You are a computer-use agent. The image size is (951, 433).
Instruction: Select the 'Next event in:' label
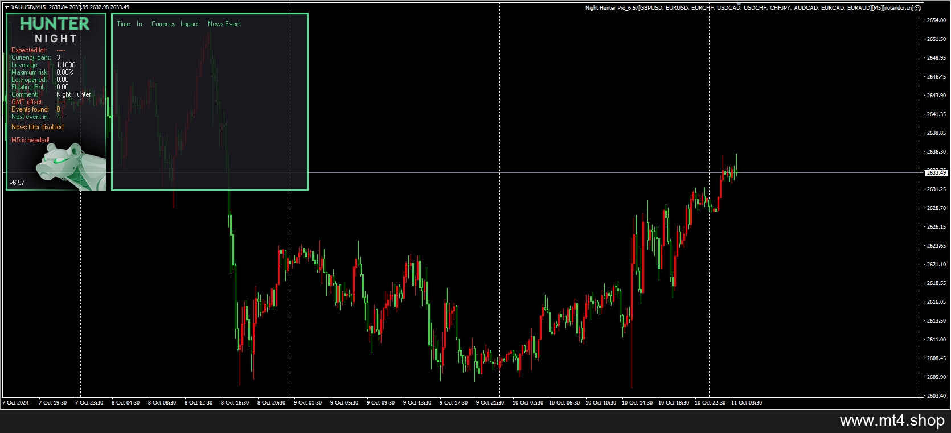tap(30, 117)
